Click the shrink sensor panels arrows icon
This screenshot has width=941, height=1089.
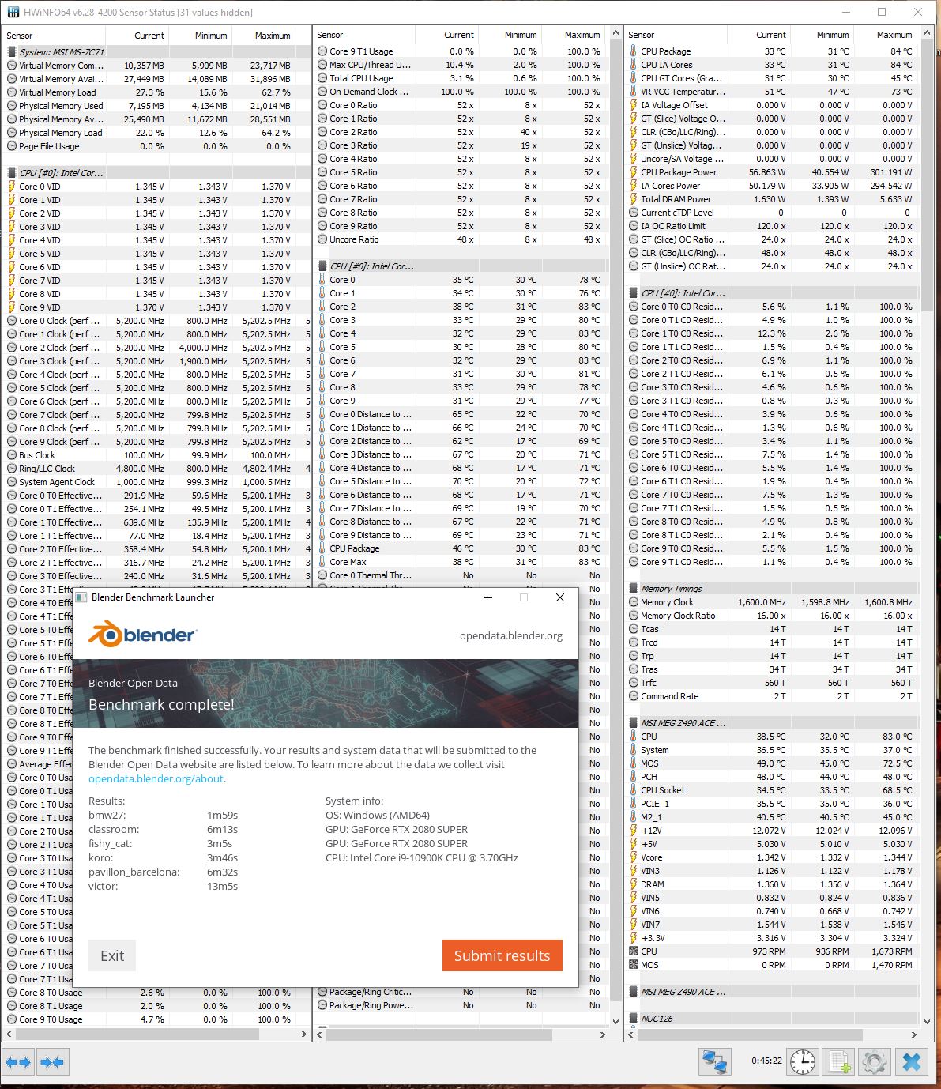point(52,1062)
